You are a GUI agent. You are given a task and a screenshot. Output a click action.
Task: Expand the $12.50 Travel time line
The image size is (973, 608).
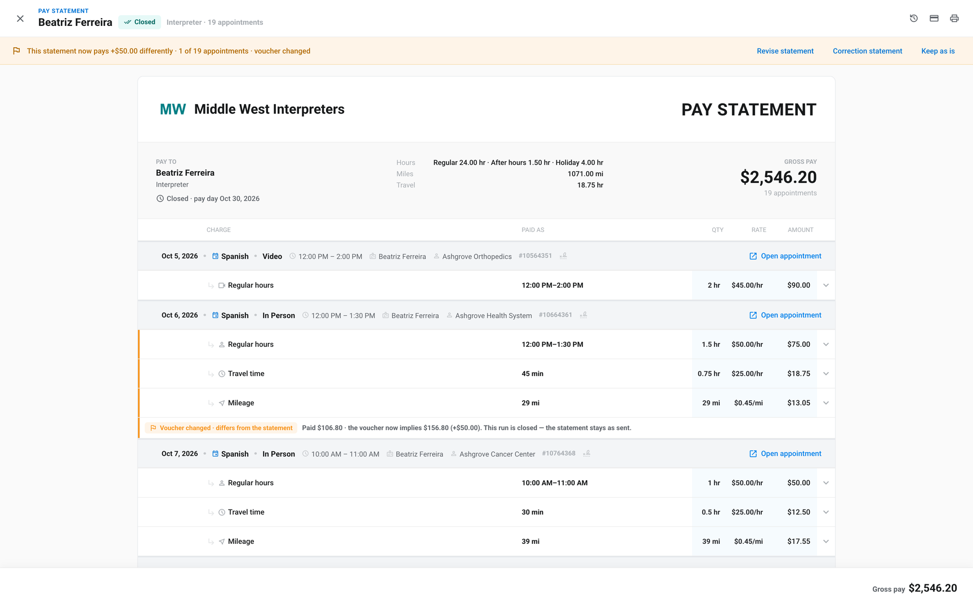[826, 512]
